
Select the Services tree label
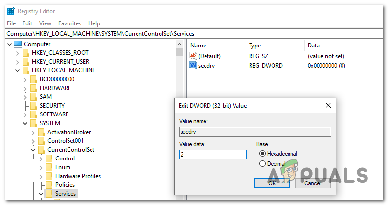pos(66,194)
